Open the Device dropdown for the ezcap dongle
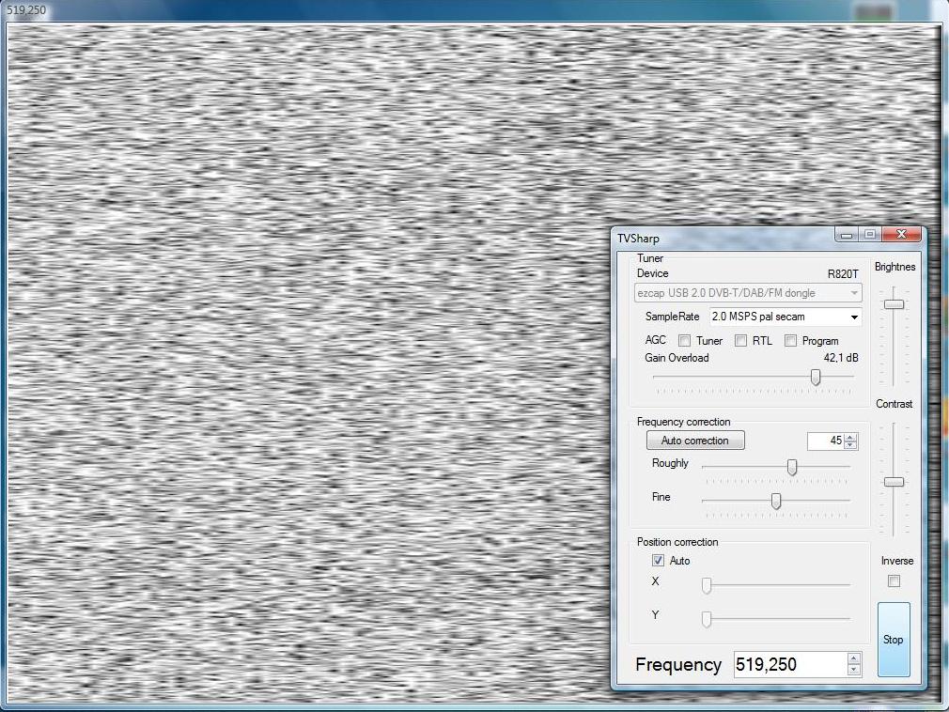 tap(748, 293)
